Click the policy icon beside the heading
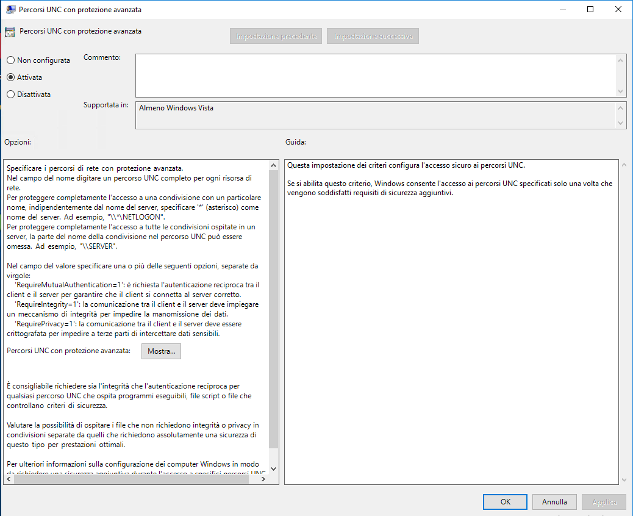Screen dimensions: 633x516 point(10,32)
